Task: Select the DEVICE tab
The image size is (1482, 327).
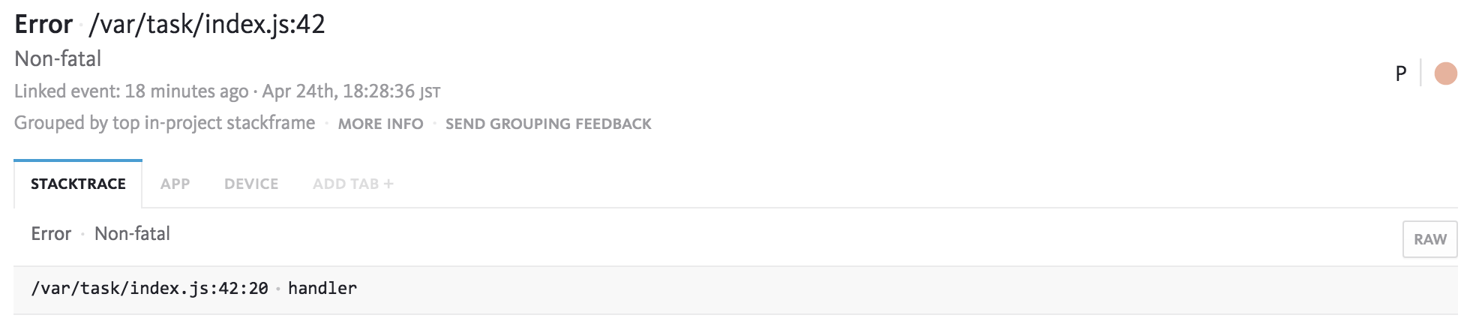Action: tap(251, 184)
